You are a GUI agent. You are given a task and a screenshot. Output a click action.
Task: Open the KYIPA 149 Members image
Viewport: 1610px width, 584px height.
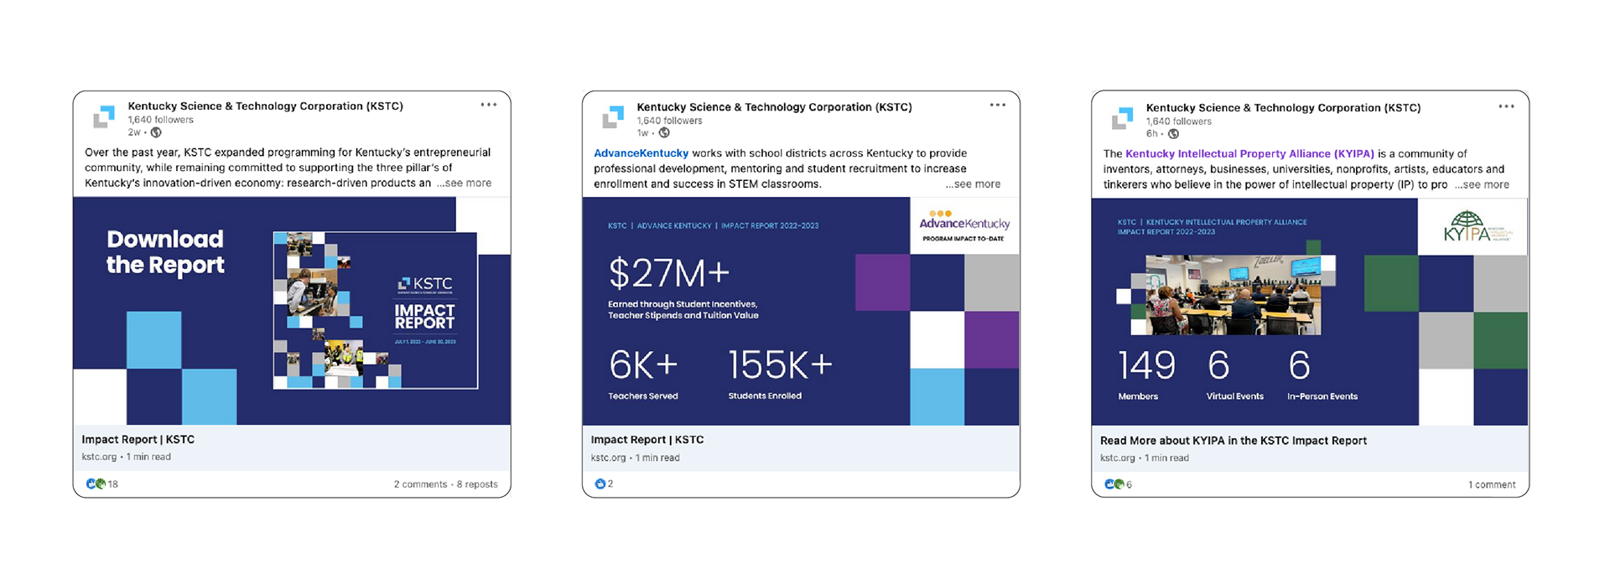[1310, 312]
